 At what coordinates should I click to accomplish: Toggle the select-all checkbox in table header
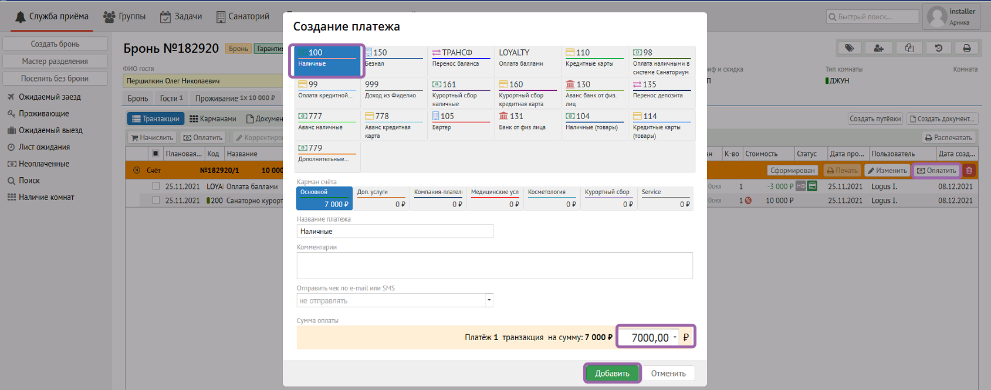155,154
